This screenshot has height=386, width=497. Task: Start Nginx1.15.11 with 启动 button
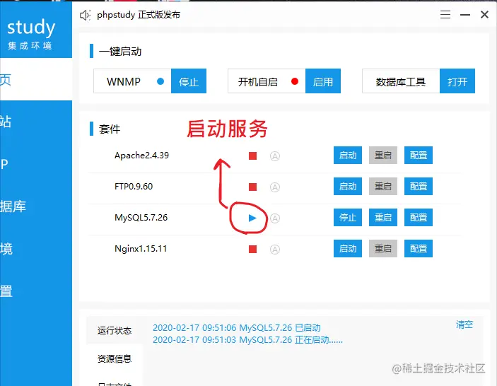point(348,248)
